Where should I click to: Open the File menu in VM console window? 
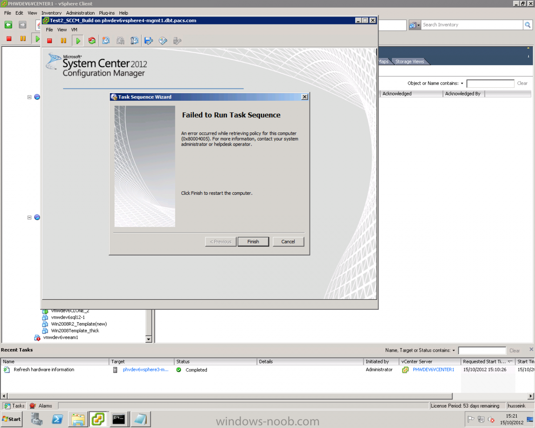[49, 30]
